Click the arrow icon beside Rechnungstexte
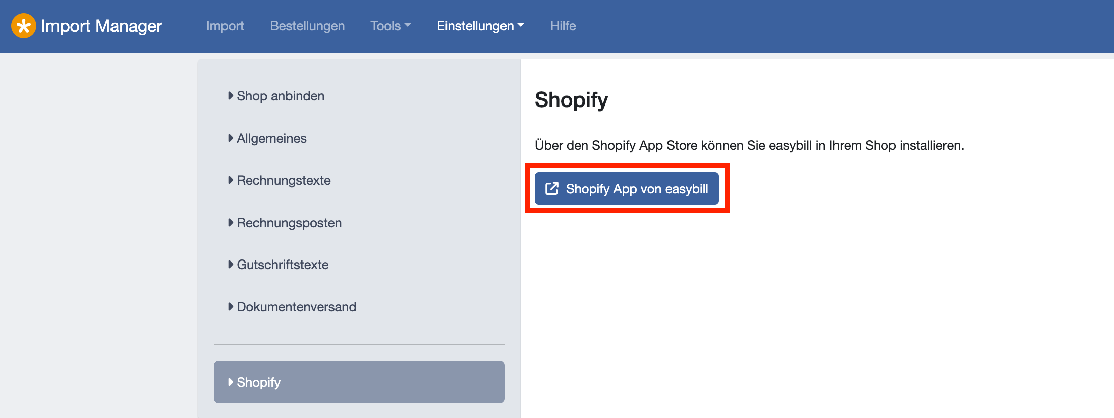The width and height of the screenshot is (1114, 418). pos(231,180)
